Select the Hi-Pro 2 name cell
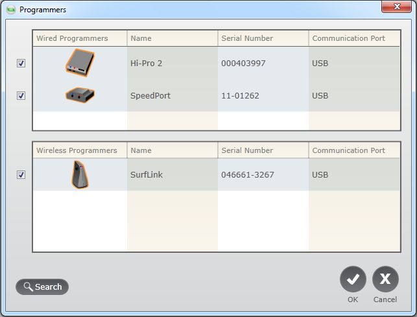417x317 pixels. [x=173, y=64]
